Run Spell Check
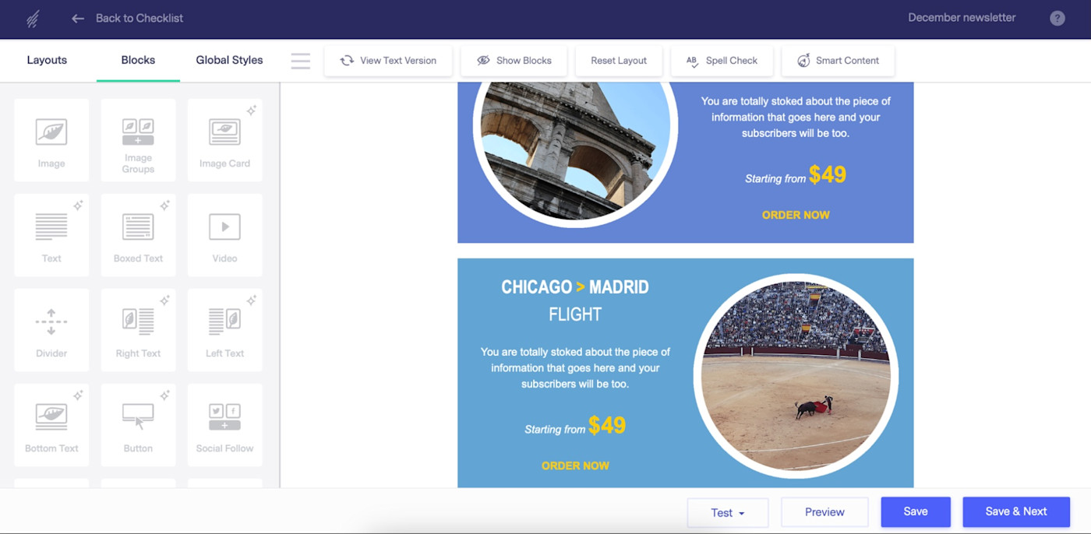1091x534 pixels. 722,61
